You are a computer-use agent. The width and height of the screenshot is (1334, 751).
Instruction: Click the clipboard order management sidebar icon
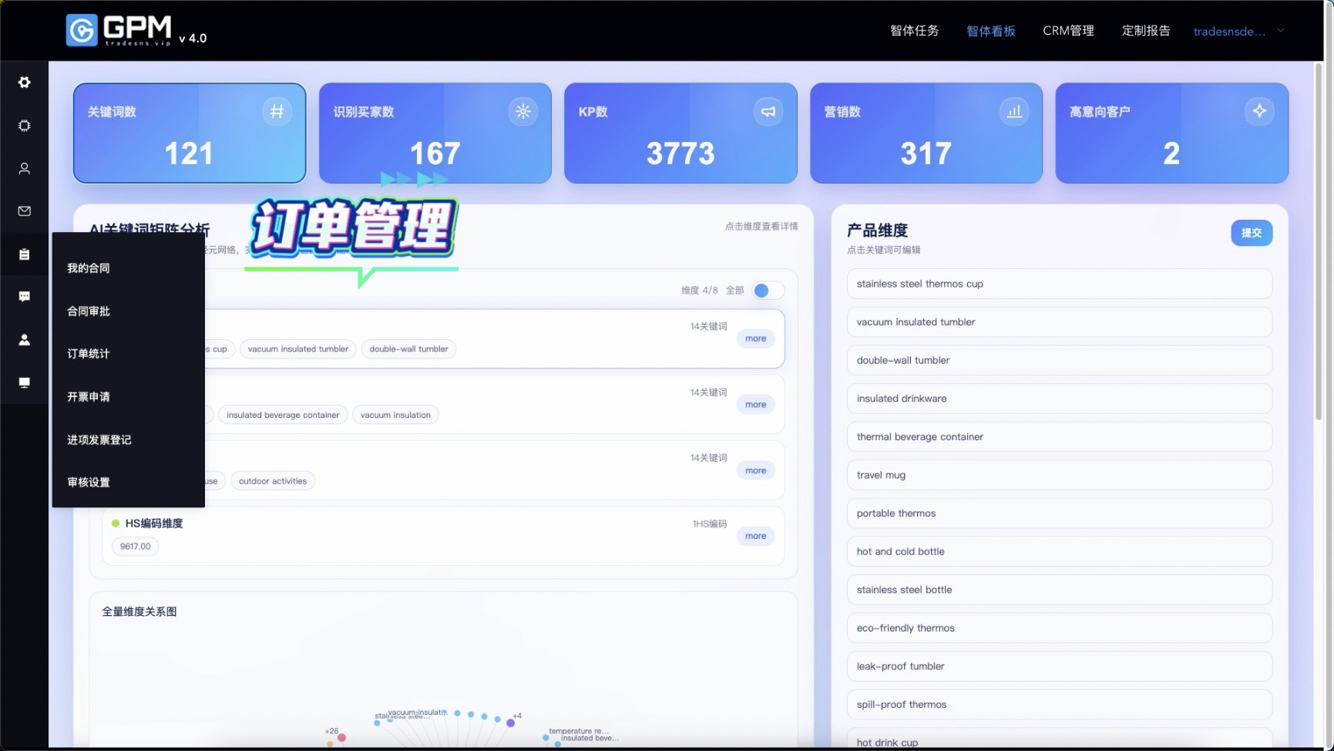coord(25,254)
